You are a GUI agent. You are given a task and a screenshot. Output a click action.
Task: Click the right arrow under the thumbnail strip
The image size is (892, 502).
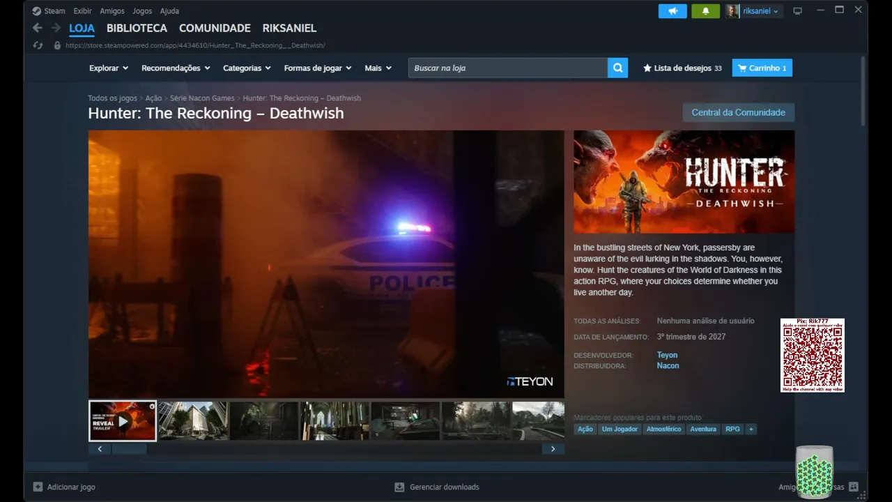(553, 449)
